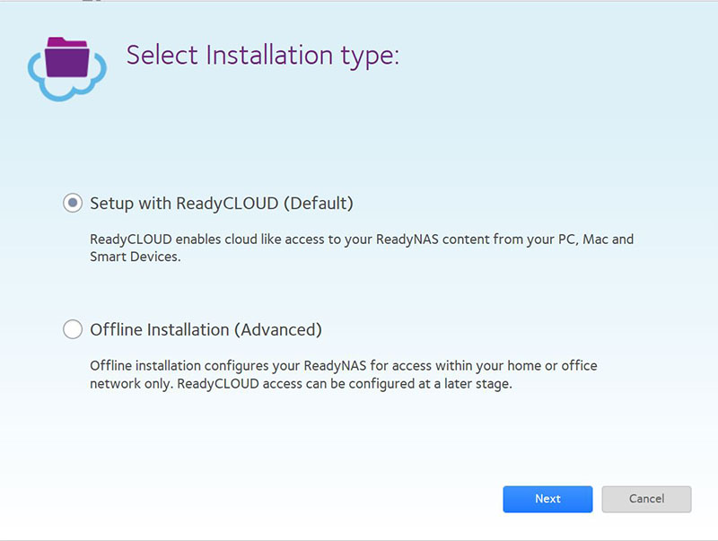
Task: Click the "Select Installation type:" heading
Action: [x=262, y=55]
